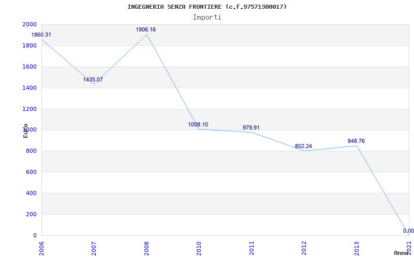Screen dimensions: 414x258
Task: Click y-axis tick label 0
Action: [35, 235]
